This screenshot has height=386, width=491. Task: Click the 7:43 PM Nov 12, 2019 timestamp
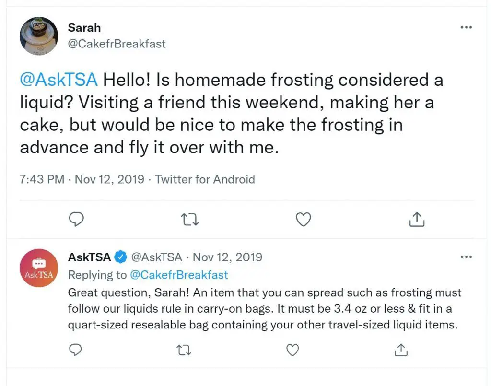point(82,179)
